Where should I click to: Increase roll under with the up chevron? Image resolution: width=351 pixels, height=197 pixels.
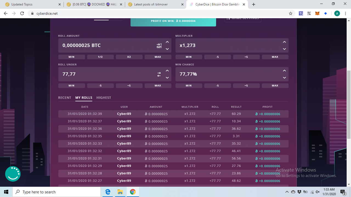[x=167, y=71]
